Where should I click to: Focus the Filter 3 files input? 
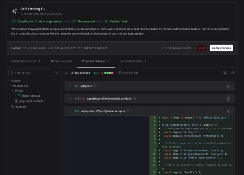pos(29,73)
